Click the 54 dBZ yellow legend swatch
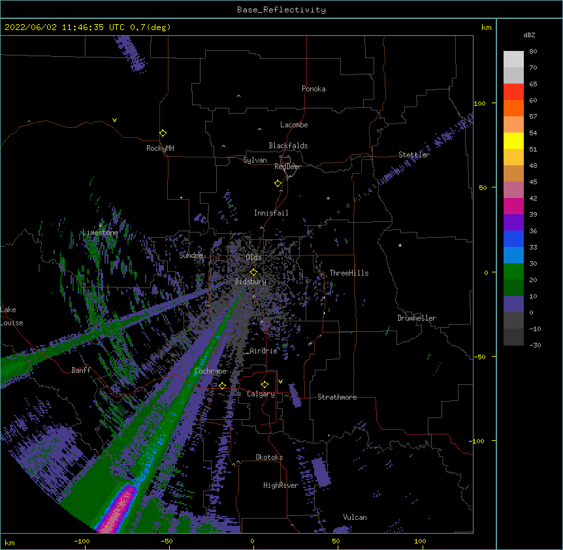This screenshot has height=550, width=563. coord(513,140)
